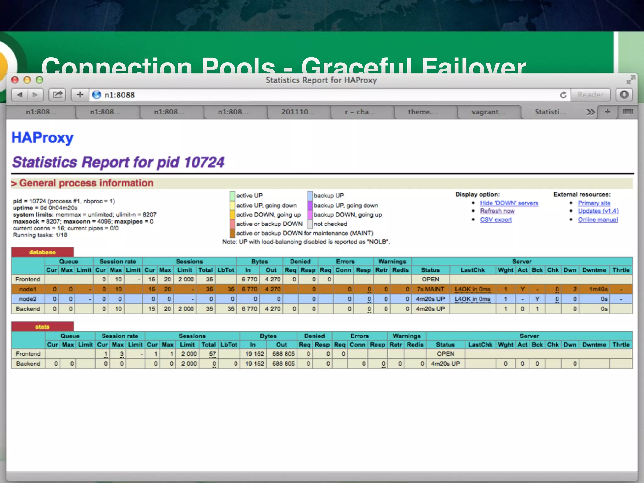Reload page with the refresh icon
Screen dimensions: 644x483
click(563, 95)
